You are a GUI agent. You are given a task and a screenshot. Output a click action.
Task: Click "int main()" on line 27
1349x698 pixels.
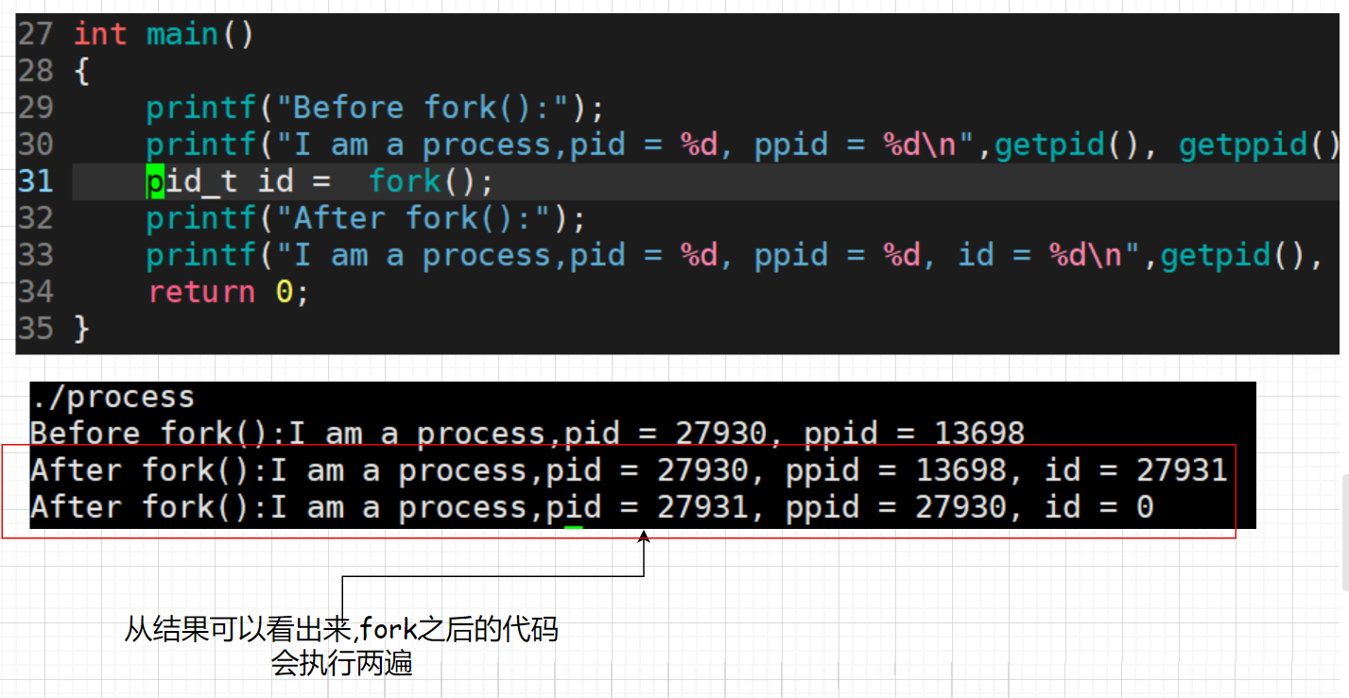click(164, 35)
